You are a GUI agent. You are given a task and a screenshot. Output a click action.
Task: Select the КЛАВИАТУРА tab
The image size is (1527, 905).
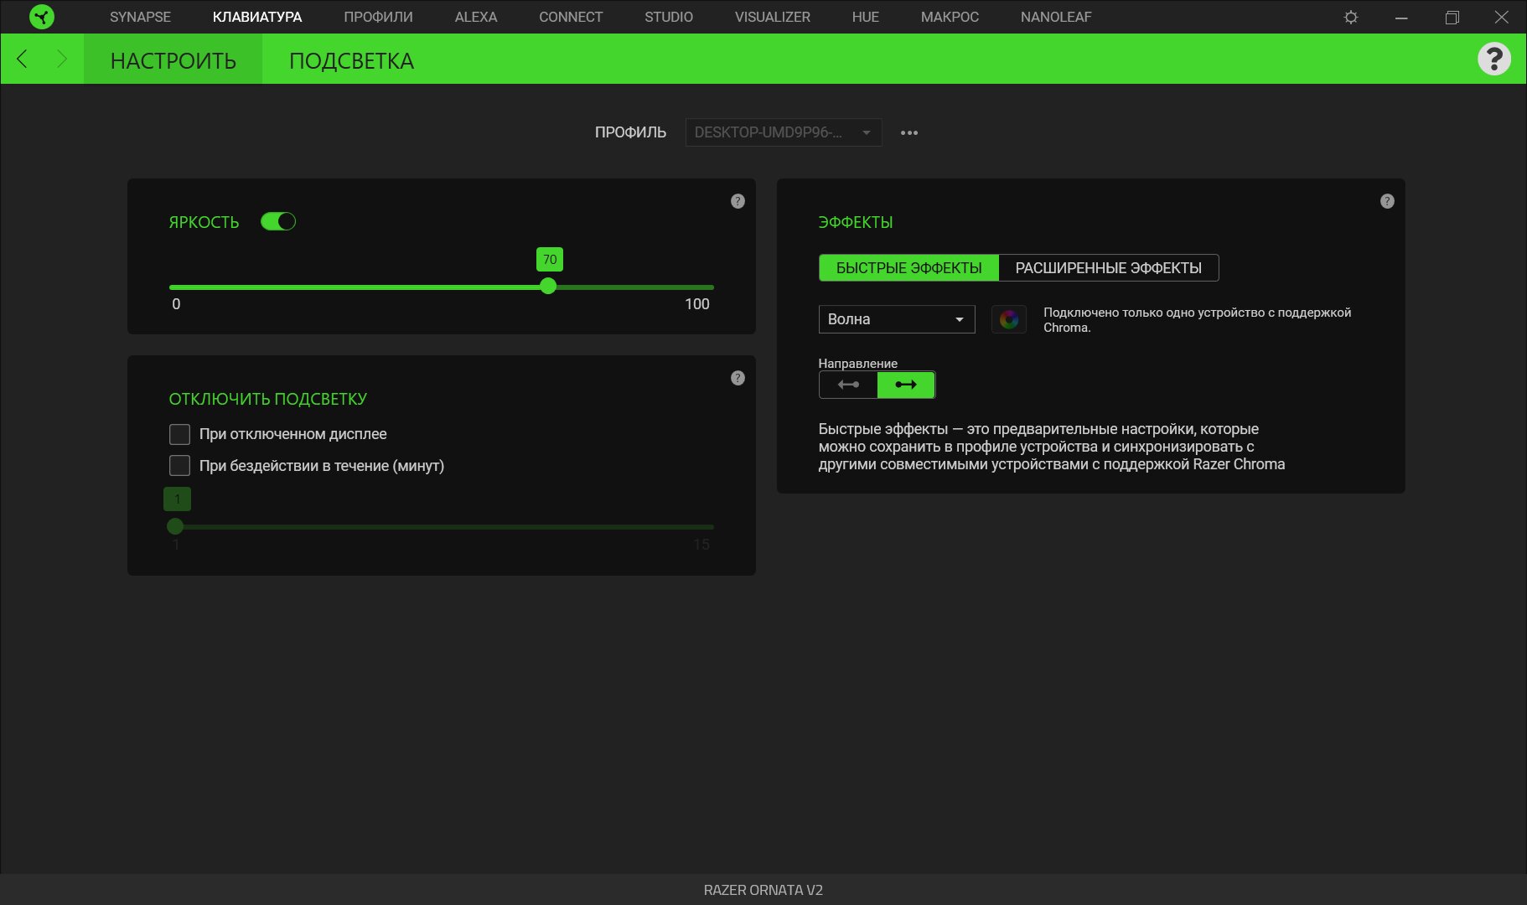[257, 17]
